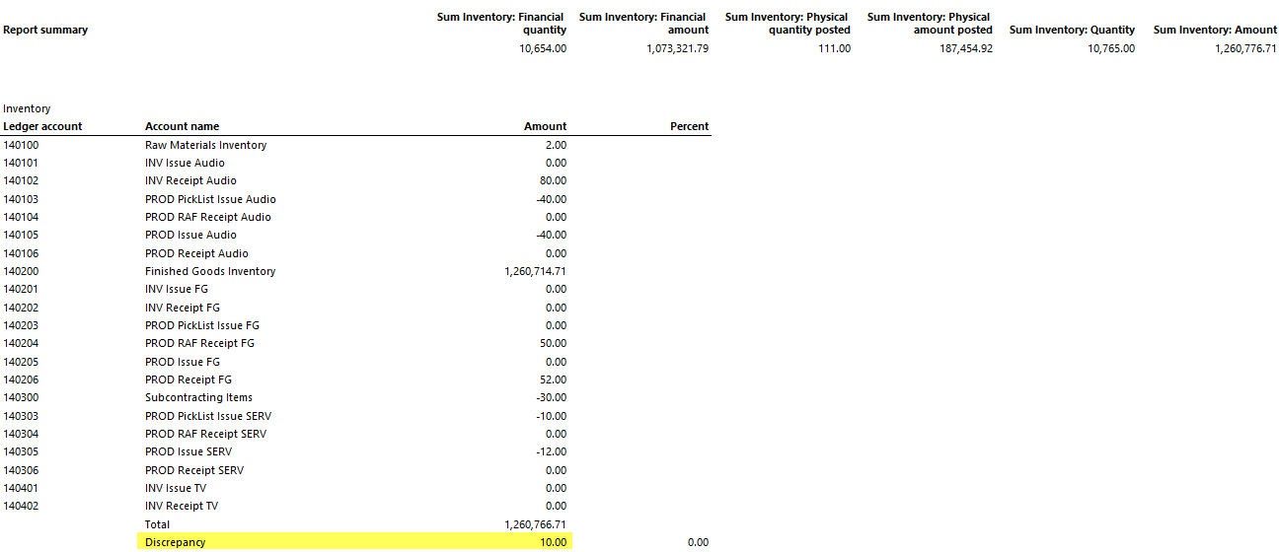
Task: Select the Ledger account column header
Action: [x=42, y=126]
